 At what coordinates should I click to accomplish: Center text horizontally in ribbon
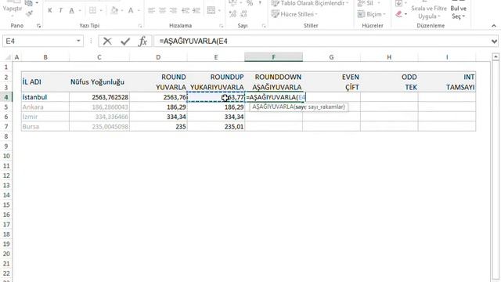[162, 10]
